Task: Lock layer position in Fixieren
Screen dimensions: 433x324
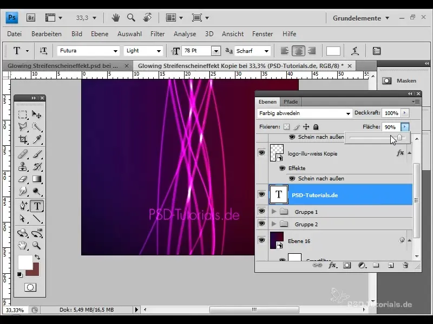Action: point(306,127)
